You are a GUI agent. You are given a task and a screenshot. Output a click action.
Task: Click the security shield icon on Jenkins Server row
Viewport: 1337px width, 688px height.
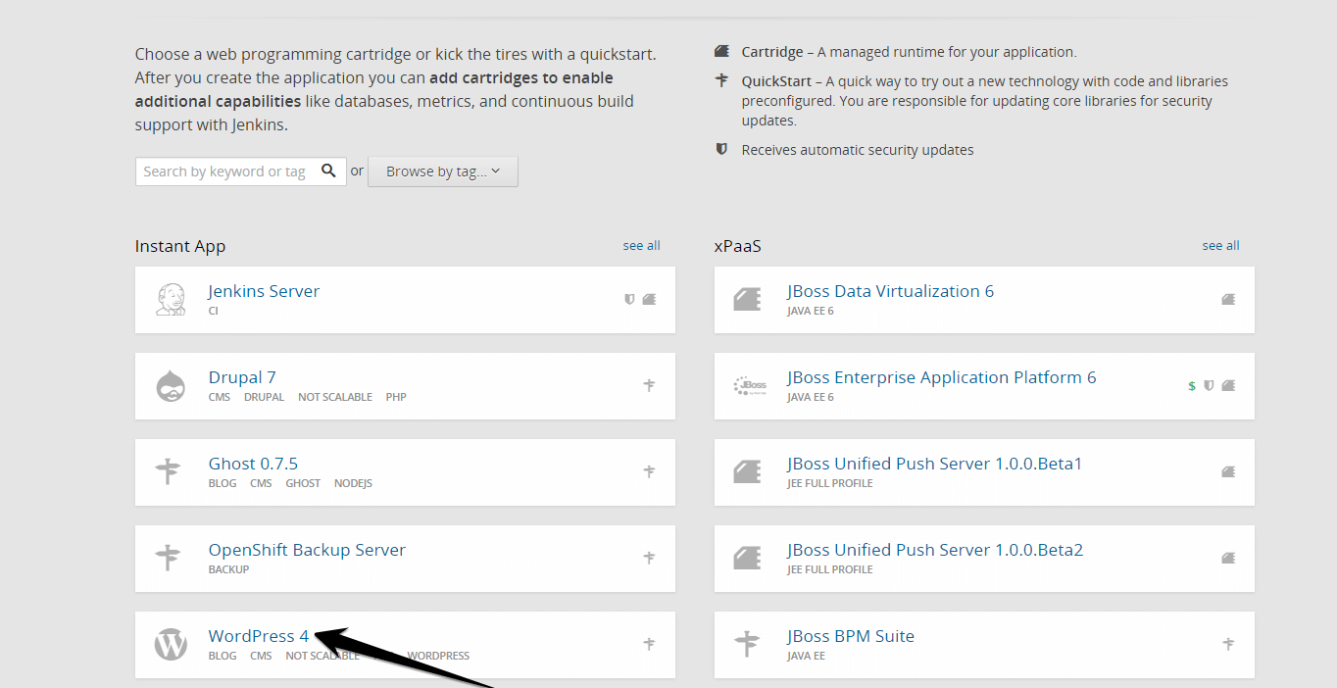(x=630, y=299)
